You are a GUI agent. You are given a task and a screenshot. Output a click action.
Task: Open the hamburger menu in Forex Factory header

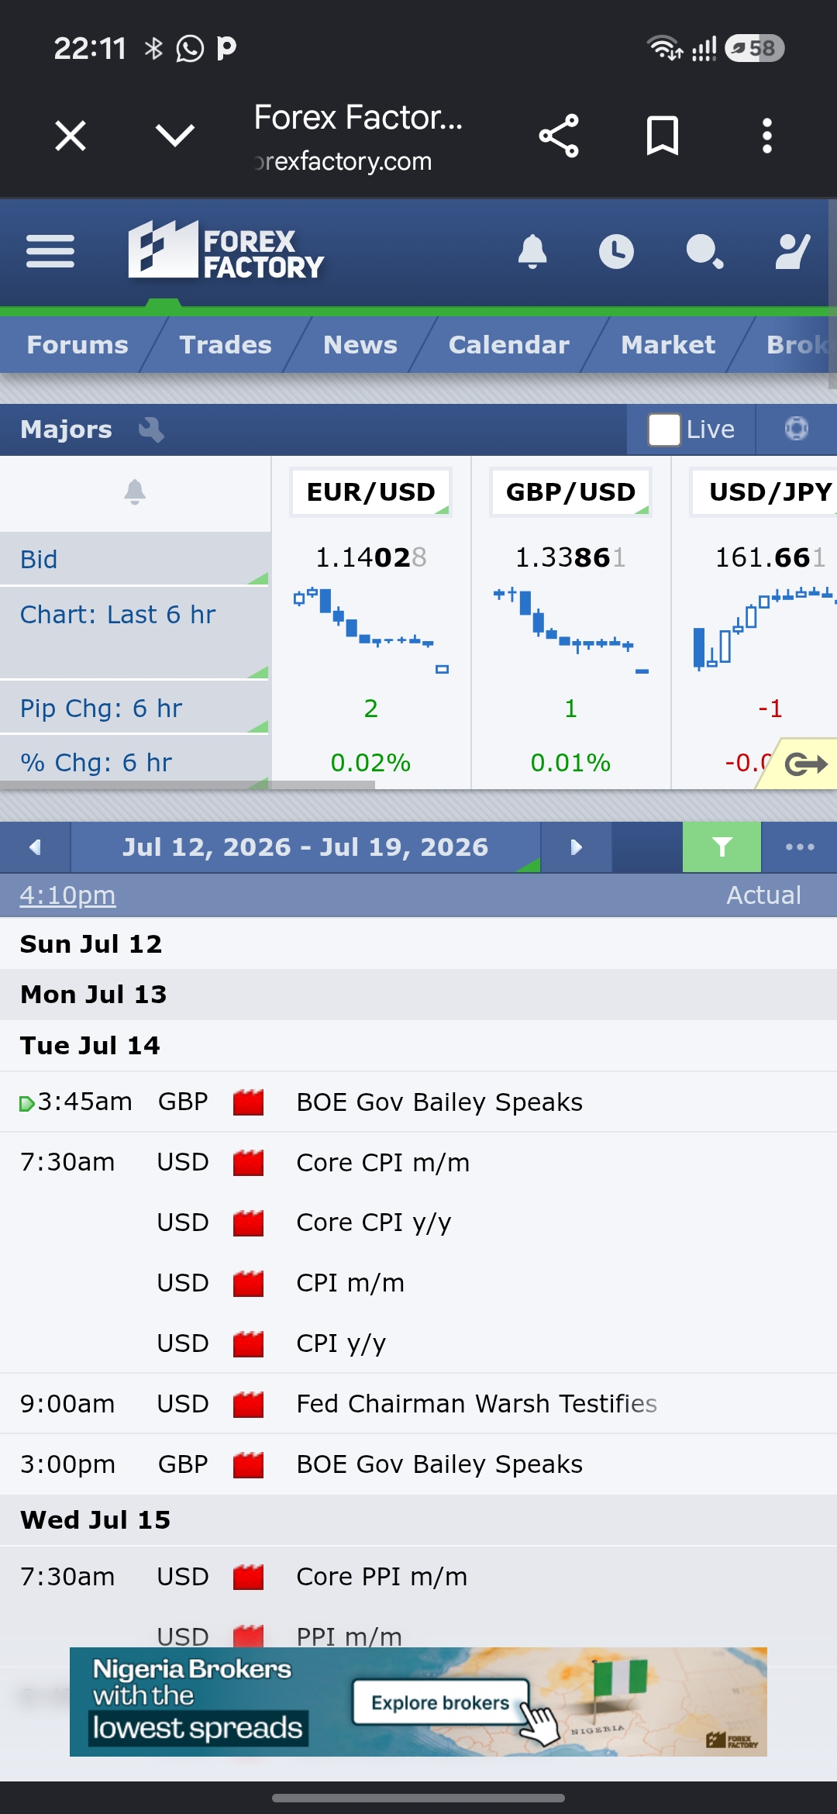click(x=50, y=251)
